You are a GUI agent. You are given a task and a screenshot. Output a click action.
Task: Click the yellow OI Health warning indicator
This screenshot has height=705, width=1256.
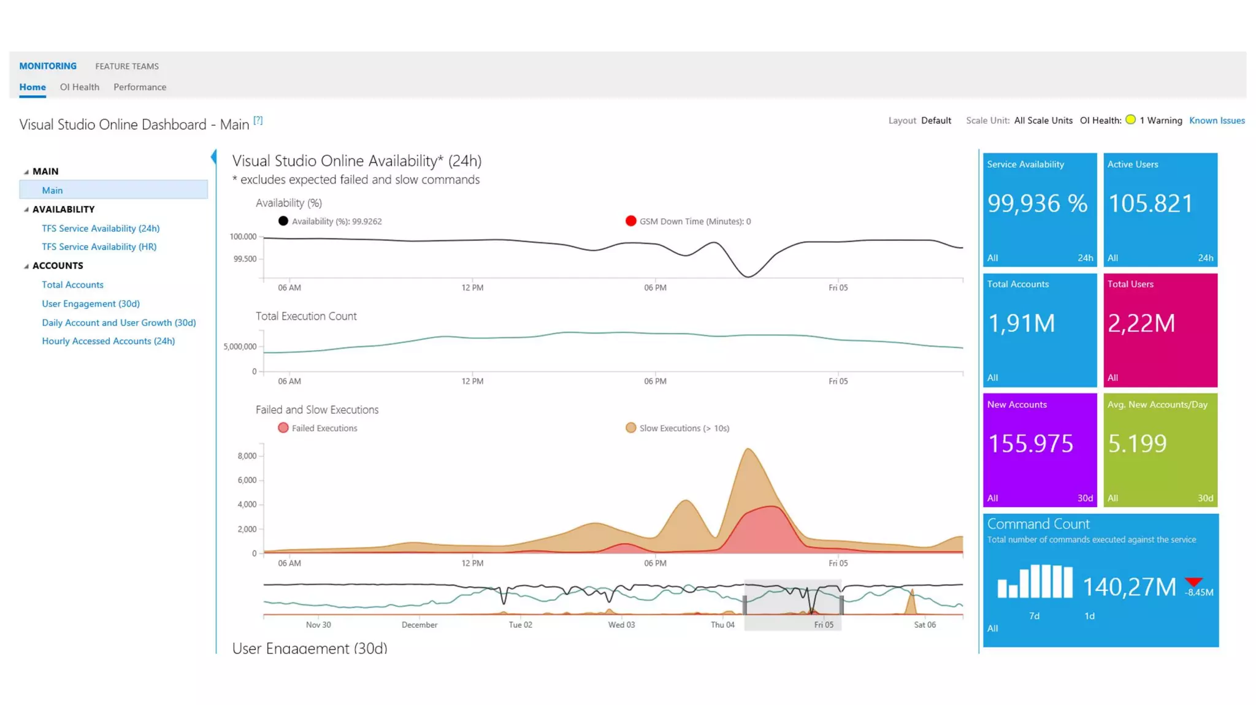pos(1130,120)
